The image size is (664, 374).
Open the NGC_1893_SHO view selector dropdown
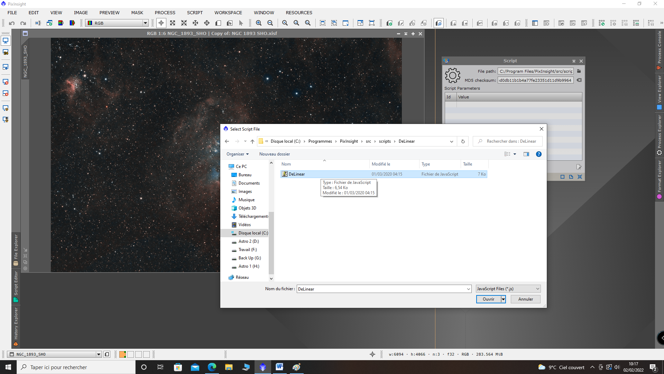tap(99, 354)
